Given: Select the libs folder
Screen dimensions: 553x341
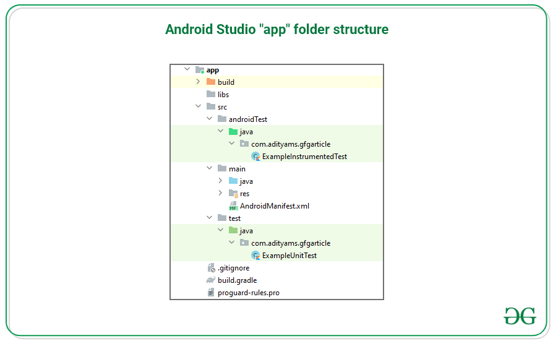Looking at the screenshot, I should click(223, 95).
